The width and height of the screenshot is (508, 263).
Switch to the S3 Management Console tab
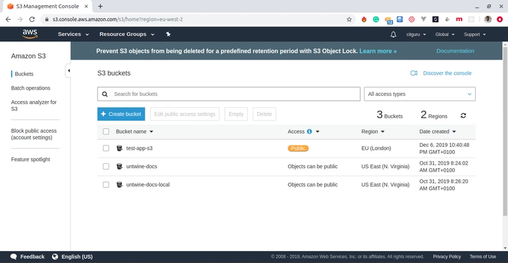48,6
